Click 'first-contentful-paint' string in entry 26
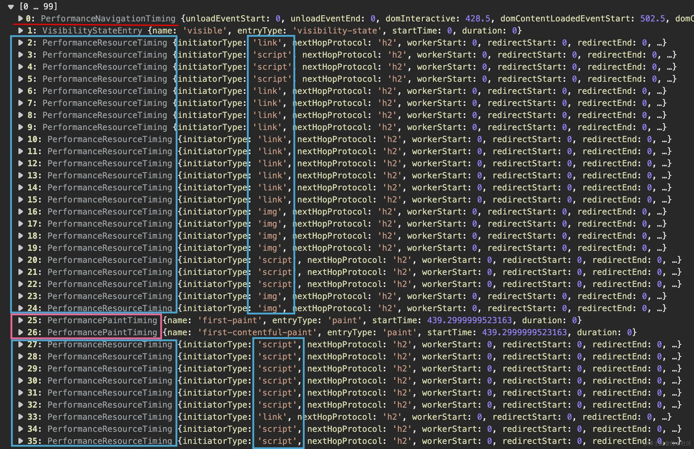694x449 pixels. coord(257,332)
